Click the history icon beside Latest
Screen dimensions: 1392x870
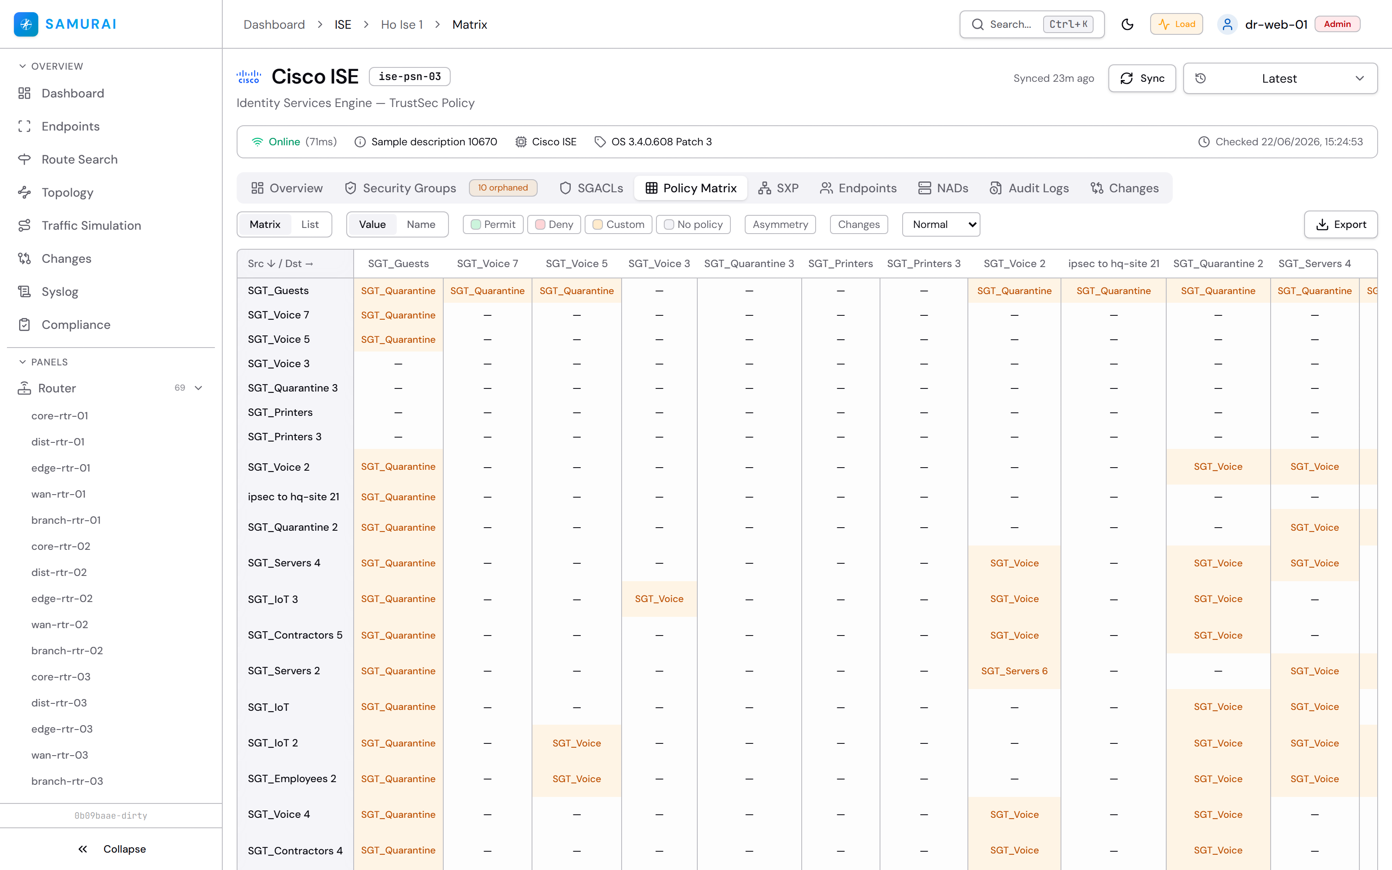click(x=1201, y=78)
